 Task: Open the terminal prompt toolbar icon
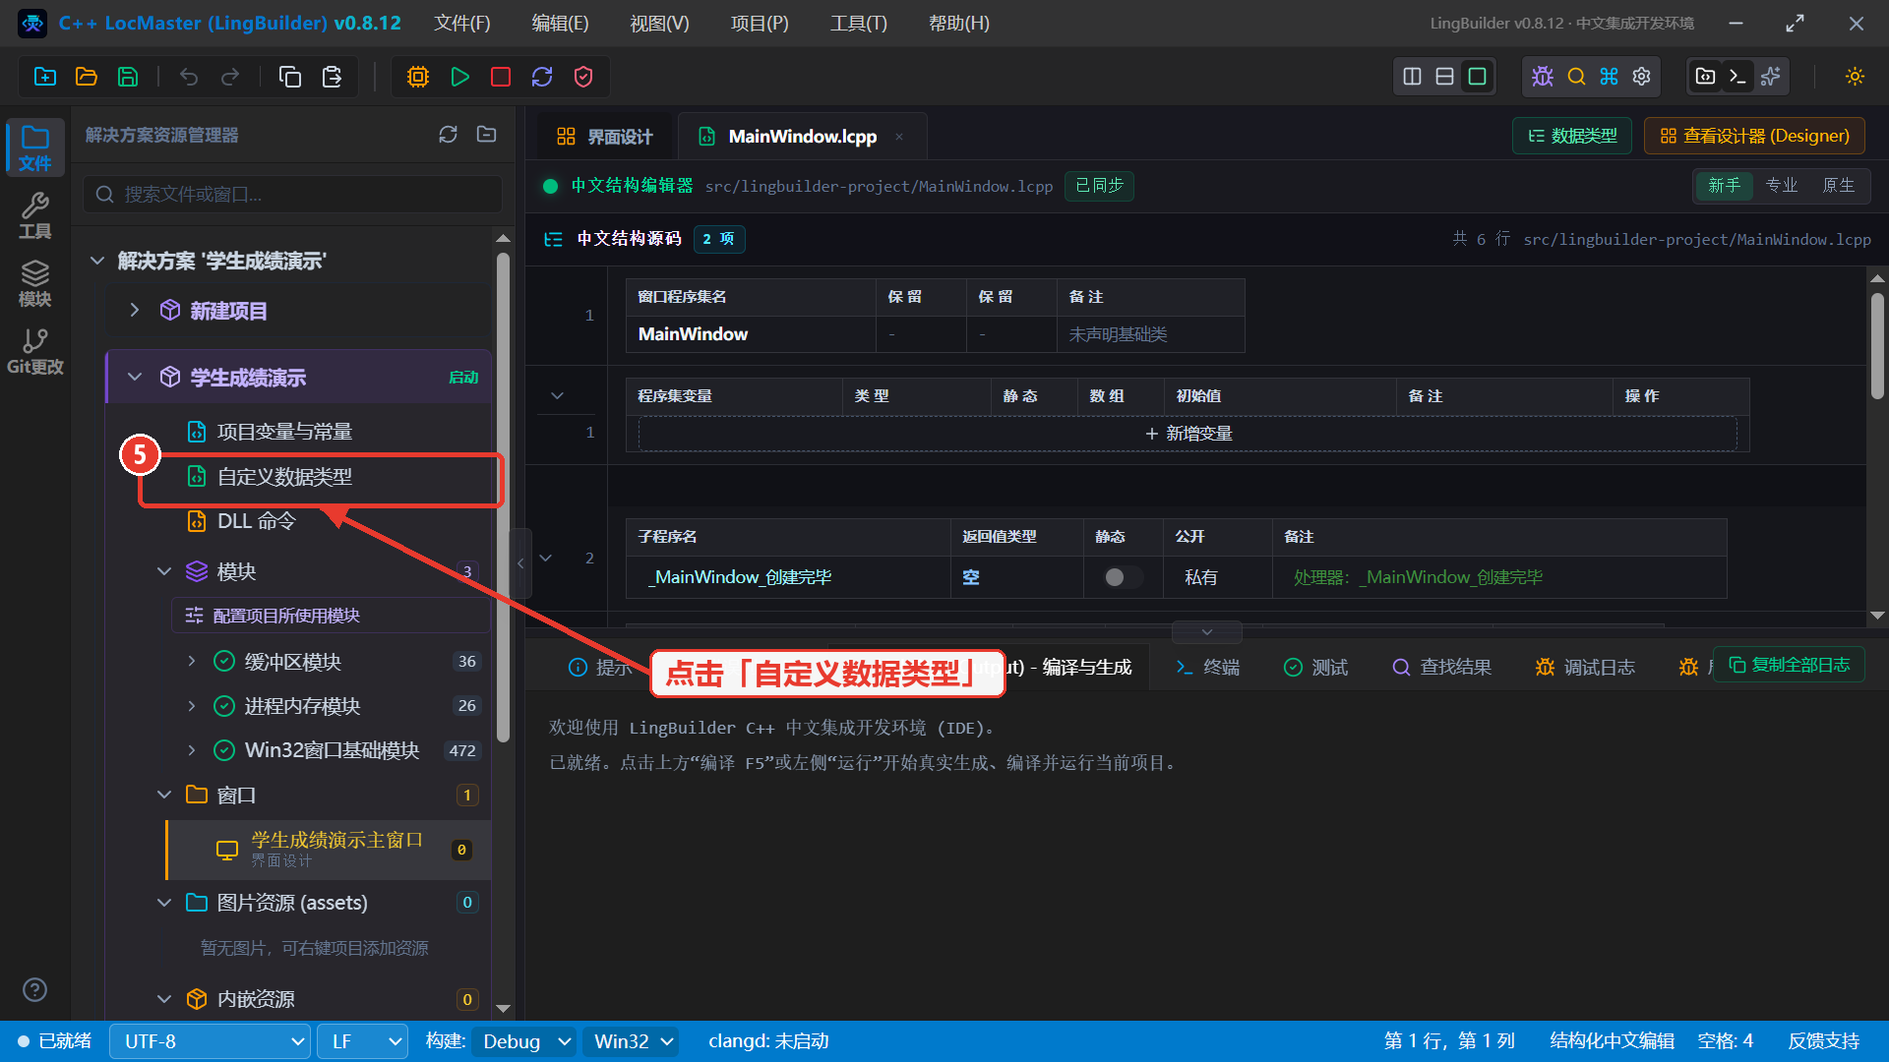pyautogui.click(x=1738, y=77)
